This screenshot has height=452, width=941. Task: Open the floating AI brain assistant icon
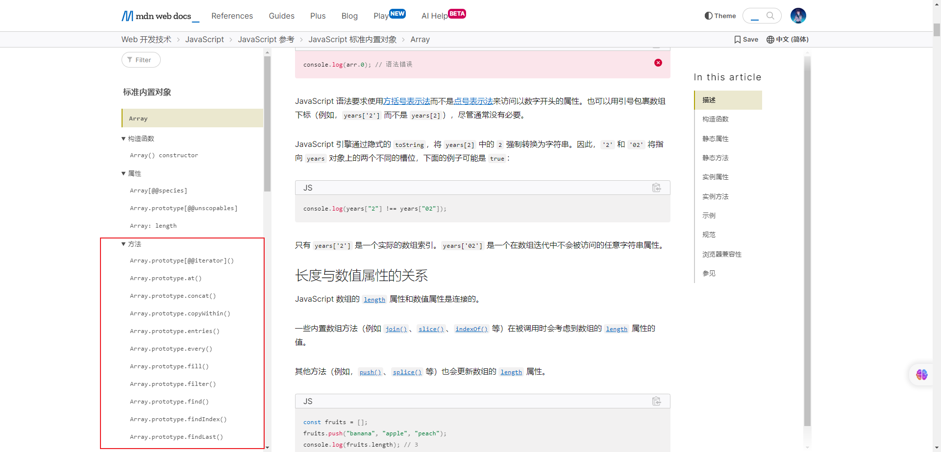point(921,375)
